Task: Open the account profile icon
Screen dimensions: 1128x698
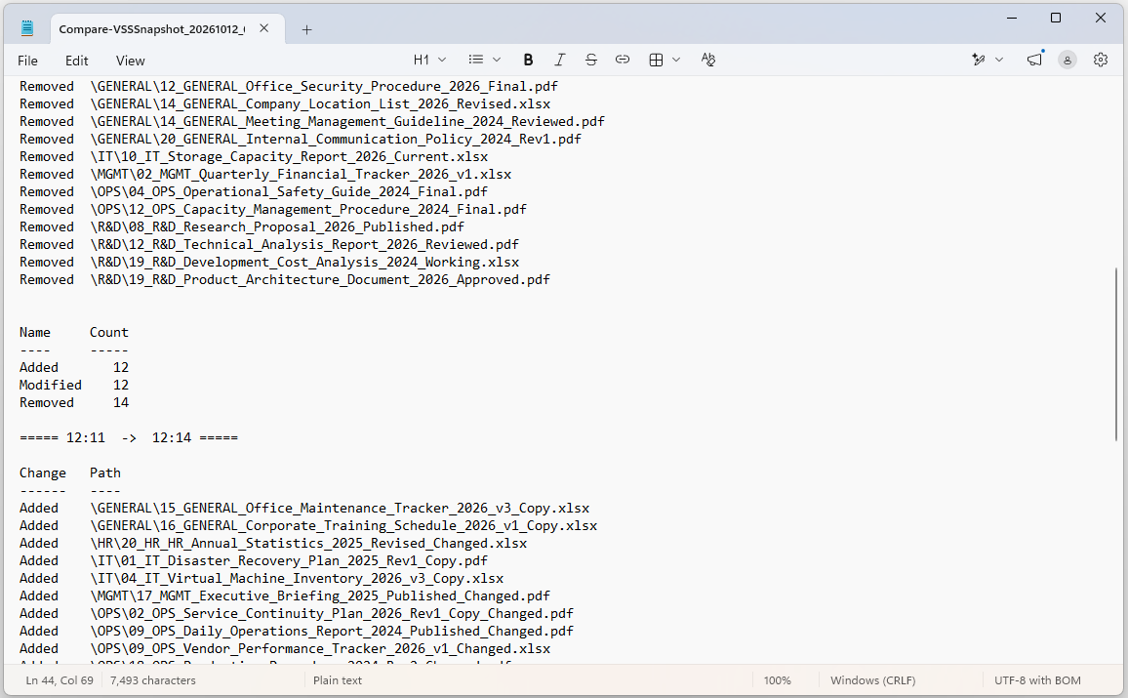Action: click(x=1068, y=61)
